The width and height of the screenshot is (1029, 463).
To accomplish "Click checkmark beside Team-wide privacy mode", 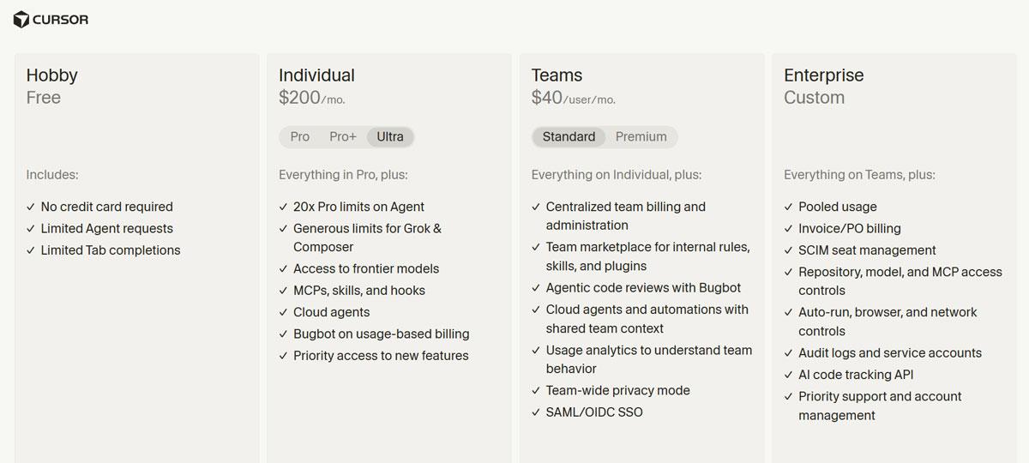I will (536, 390).
